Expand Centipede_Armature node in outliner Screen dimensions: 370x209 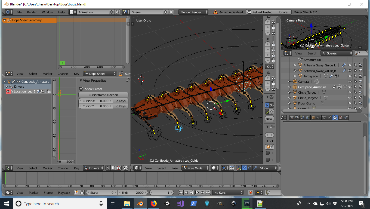point(289,87)
